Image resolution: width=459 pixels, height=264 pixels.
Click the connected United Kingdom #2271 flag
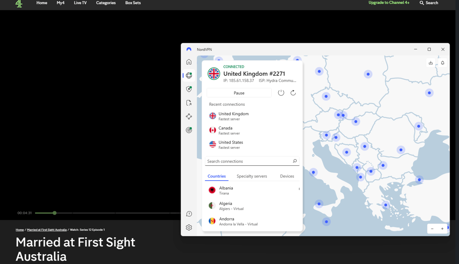214,74
